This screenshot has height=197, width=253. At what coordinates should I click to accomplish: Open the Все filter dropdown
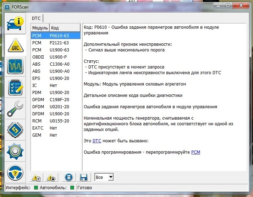(104, 177)
